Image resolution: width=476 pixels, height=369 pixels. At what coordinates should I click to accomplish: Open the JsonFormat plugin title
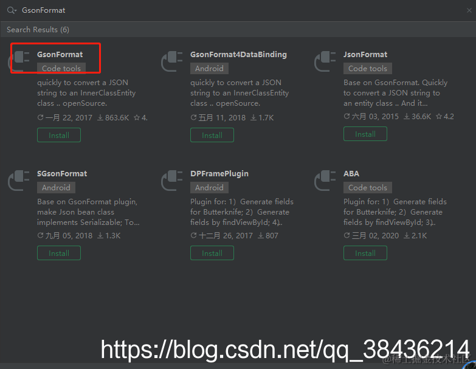pos(365,55)
